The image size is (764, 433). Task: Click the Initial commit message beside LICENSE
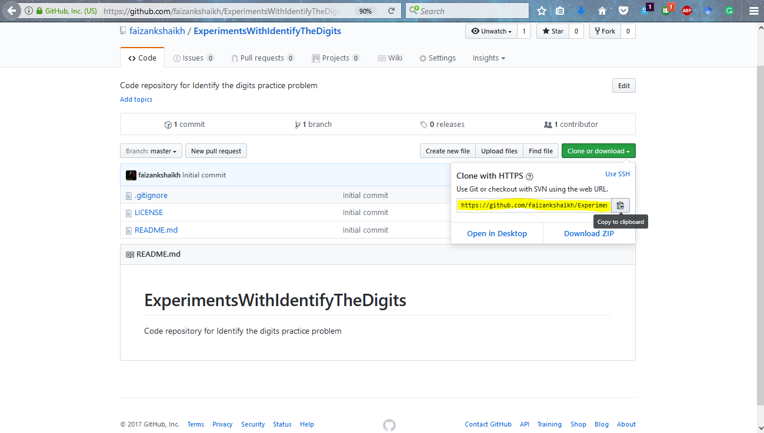pyautogui.click(x=366, y=212)
